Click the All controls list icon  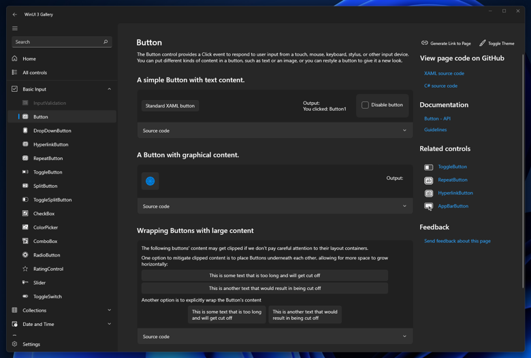14,72
